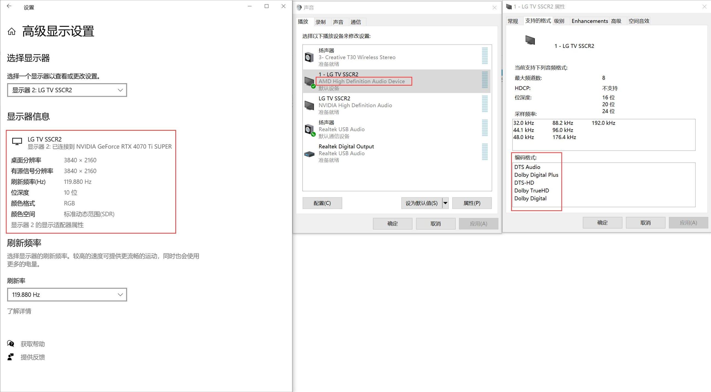The width and height of the screenshot is (711, 392).
Task: Click the Creative T30 volume level meter
Action: click(x=485, y=56)
